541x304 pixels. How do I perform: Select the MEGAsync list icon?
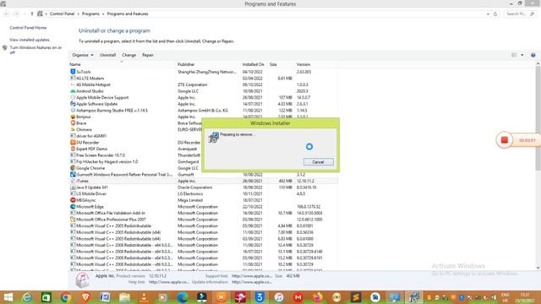tap(73, 200)
